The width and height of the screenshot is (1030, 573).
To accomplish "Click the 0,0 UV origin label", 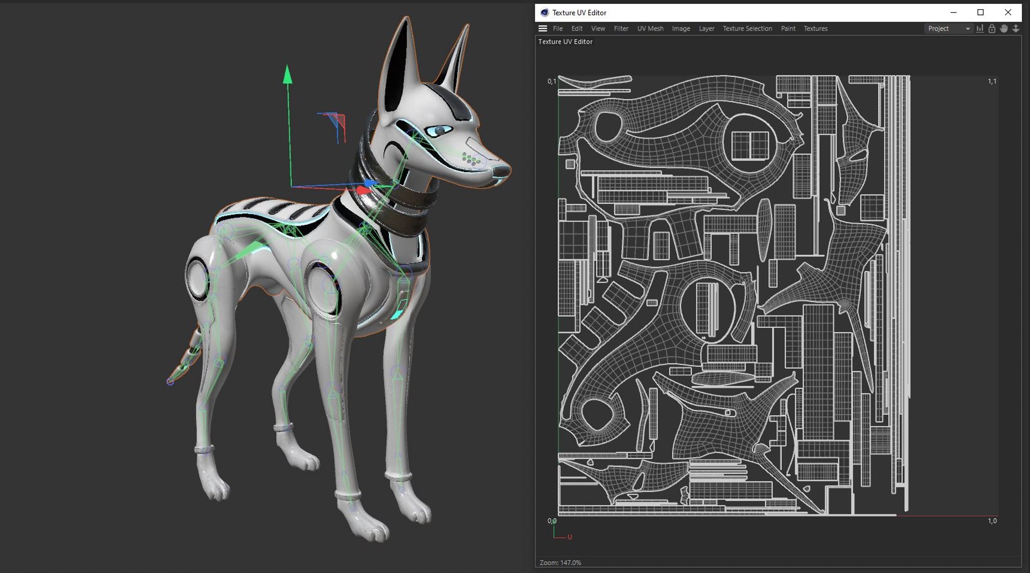I will (552, 520).
